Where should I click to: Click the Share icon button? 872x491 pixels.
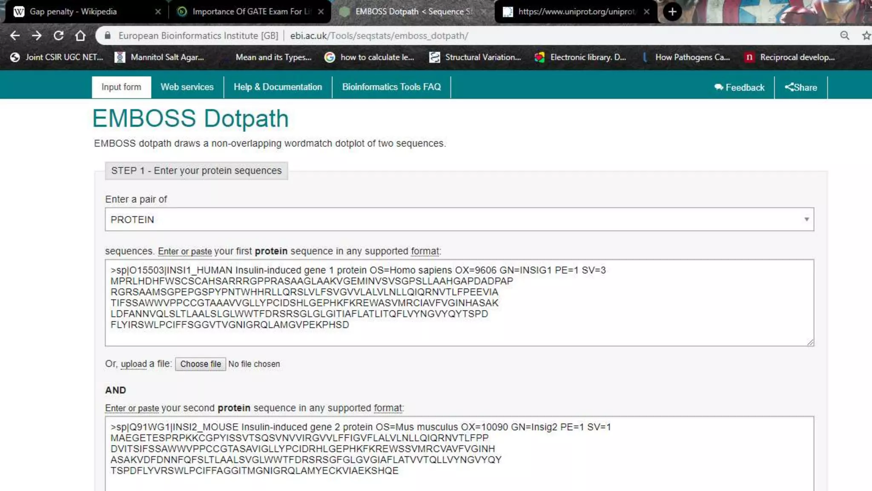801,87
